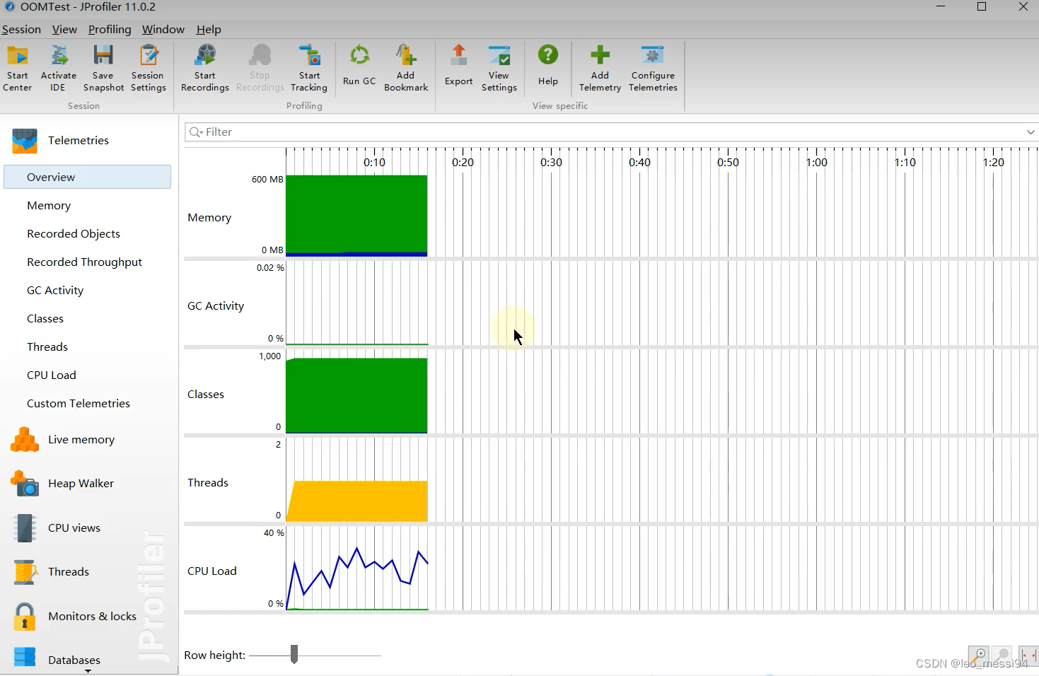Click the GC Activity row label in overview
Screen dimensions: 1039x676
216,306
